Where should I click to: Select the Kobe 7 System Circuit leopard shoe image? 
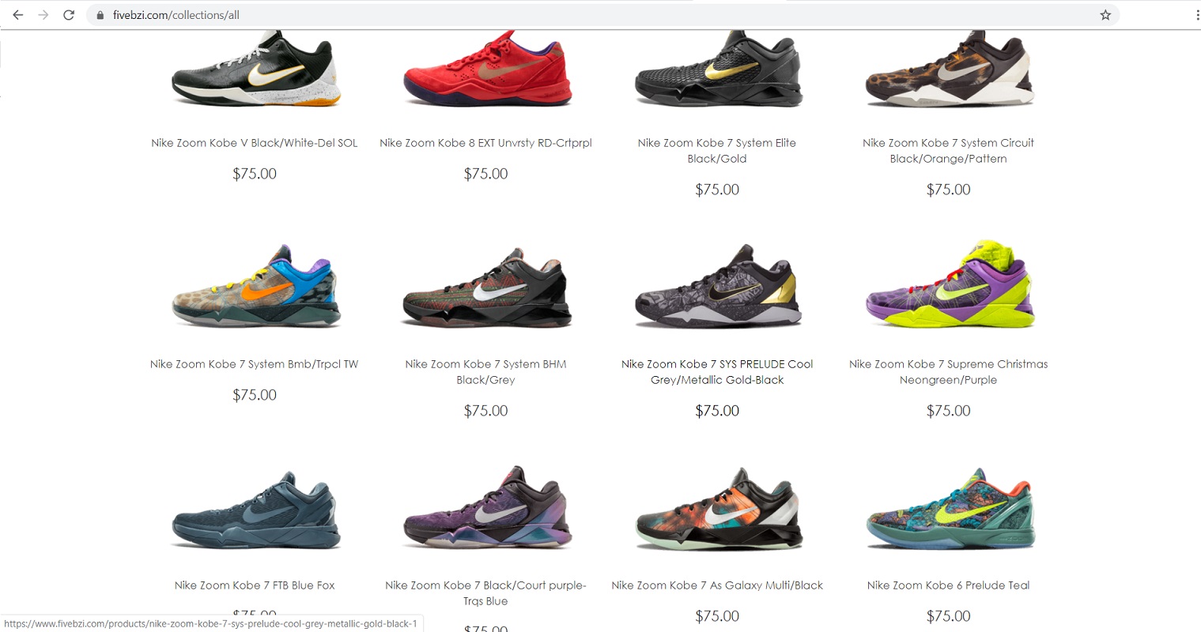[x=949, y=70]
